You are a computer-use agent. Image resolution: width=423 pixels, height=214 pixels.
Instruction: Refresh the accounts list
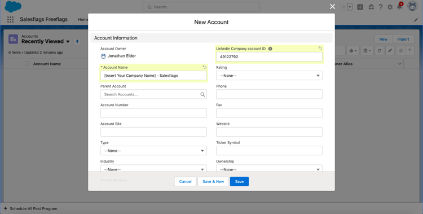tap(380, 50)
